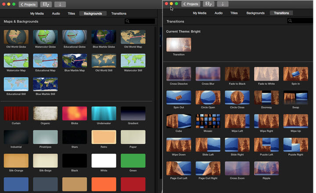The width and height of the screenshot is (316, 193).
Task: Select the Old World Globe background
Action: pyautogui.click(x=15, y=37)
